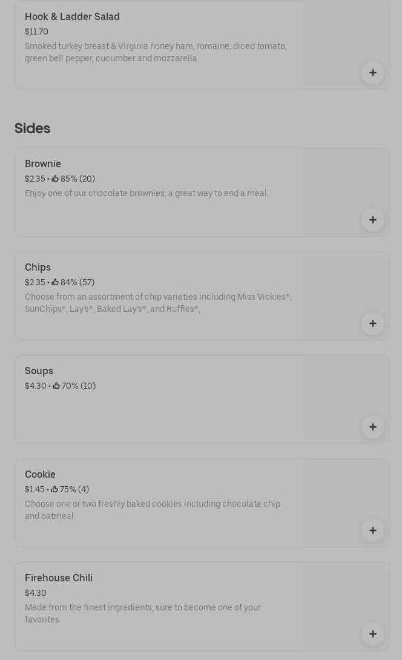
Task: Click the thumbs-up rating icon for Soups
Action: pos(56,386)
